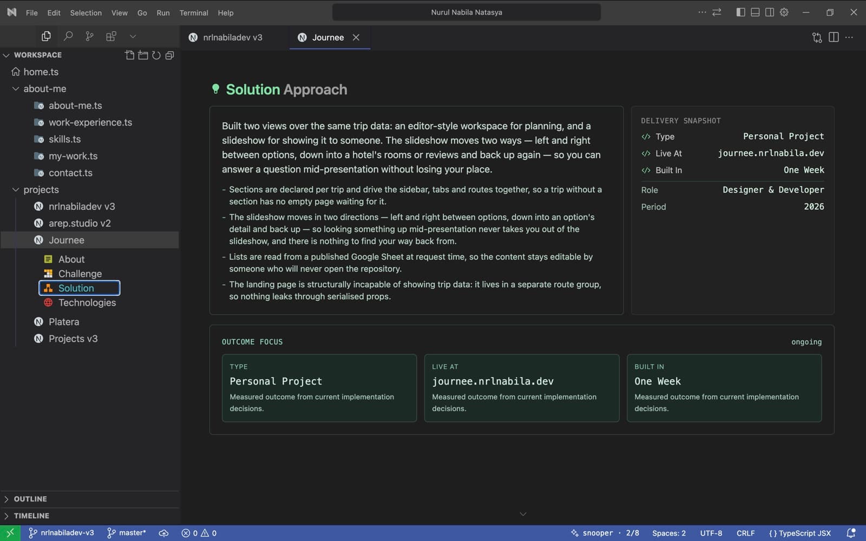
Task: Open the Terminal menu
Action: tap(194, 12)
